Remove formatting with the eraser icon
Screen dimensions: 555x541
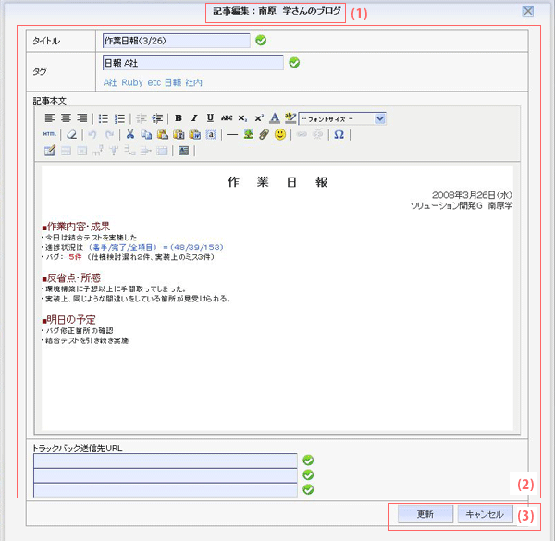click(x=71, y=134)
